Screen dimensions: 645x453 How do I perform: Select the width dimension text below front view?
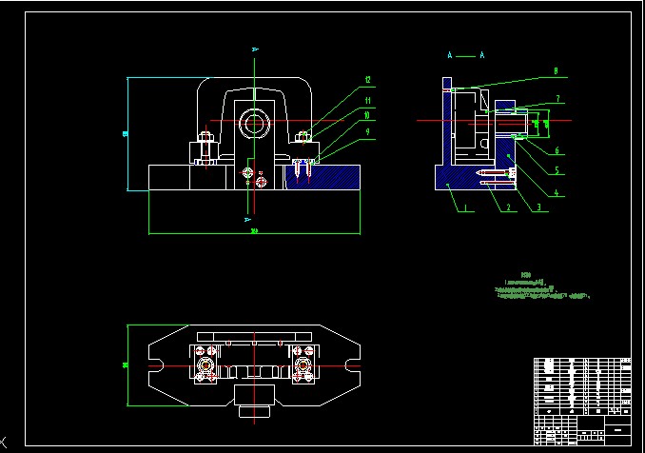(254, 231)
